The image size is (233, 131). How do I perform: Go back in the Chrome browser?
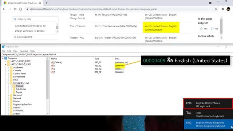(x=4, y=9)
